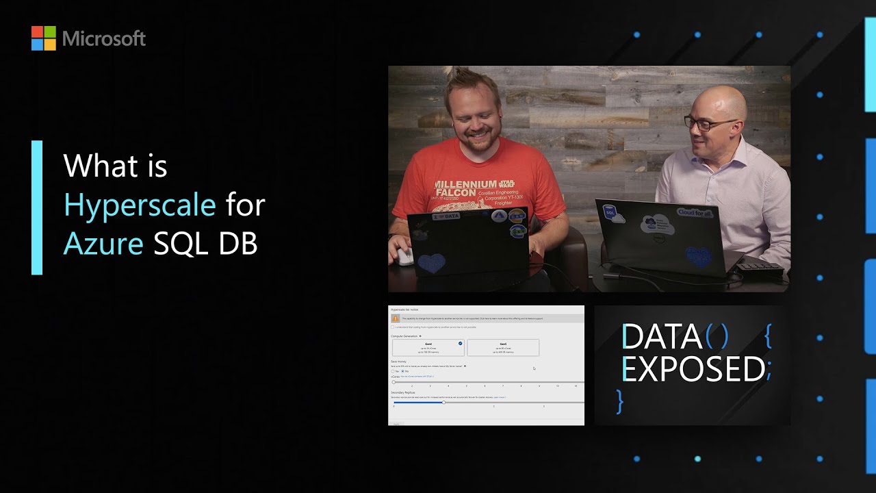This screenshot has height=493, width=876.
Task: Click the Microsoft four-square logo
Action: 43,38
